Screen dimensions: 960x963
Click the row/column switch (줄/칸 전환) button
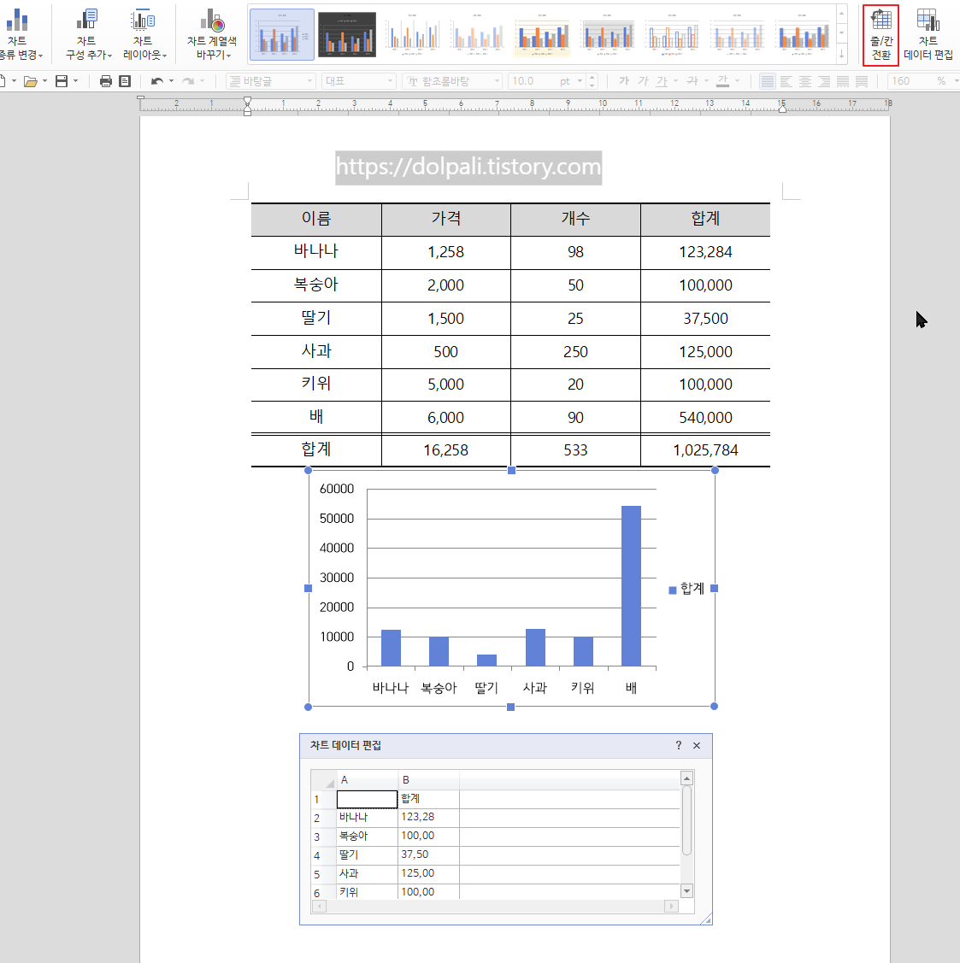pos(880,35)
